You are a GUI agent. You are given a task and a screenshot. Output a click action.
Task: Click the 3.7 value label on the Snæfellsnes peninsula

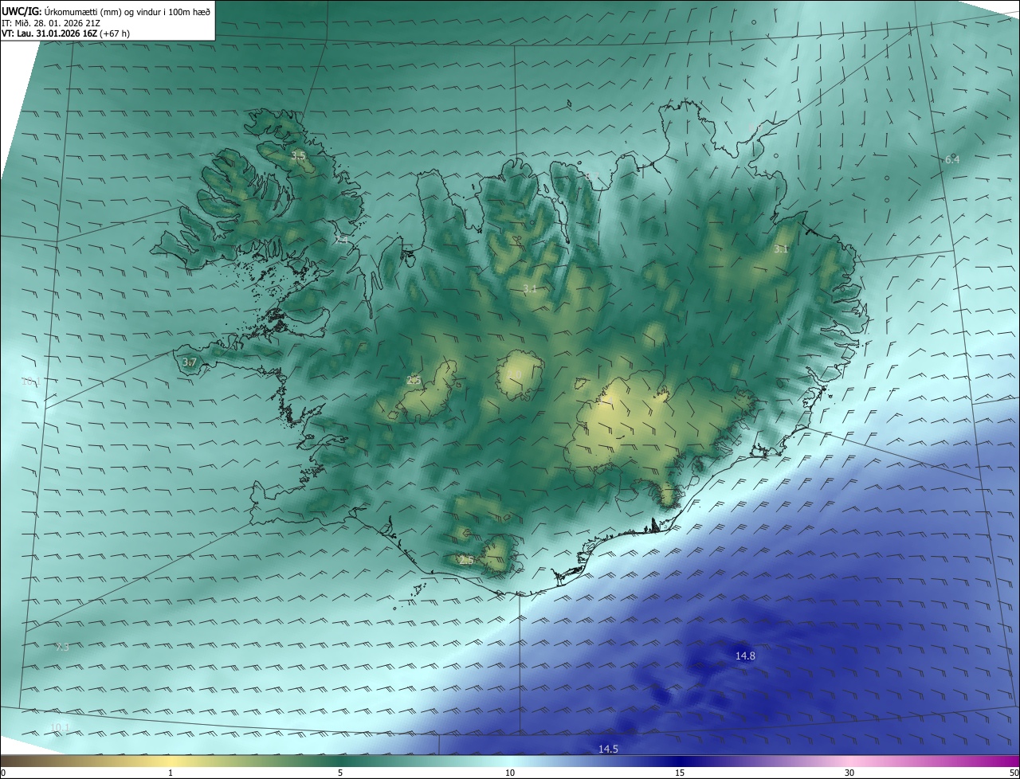point(189,362)
